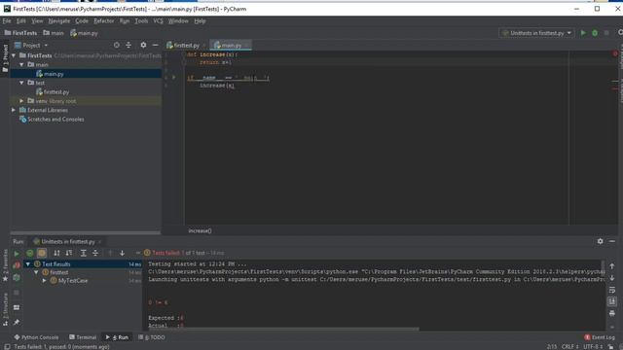Hide the Project tool window with minus icon
The image size is (623, 350).
(x=156, y=46)
